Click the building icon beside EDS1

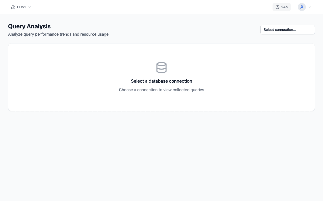[13, 7]
